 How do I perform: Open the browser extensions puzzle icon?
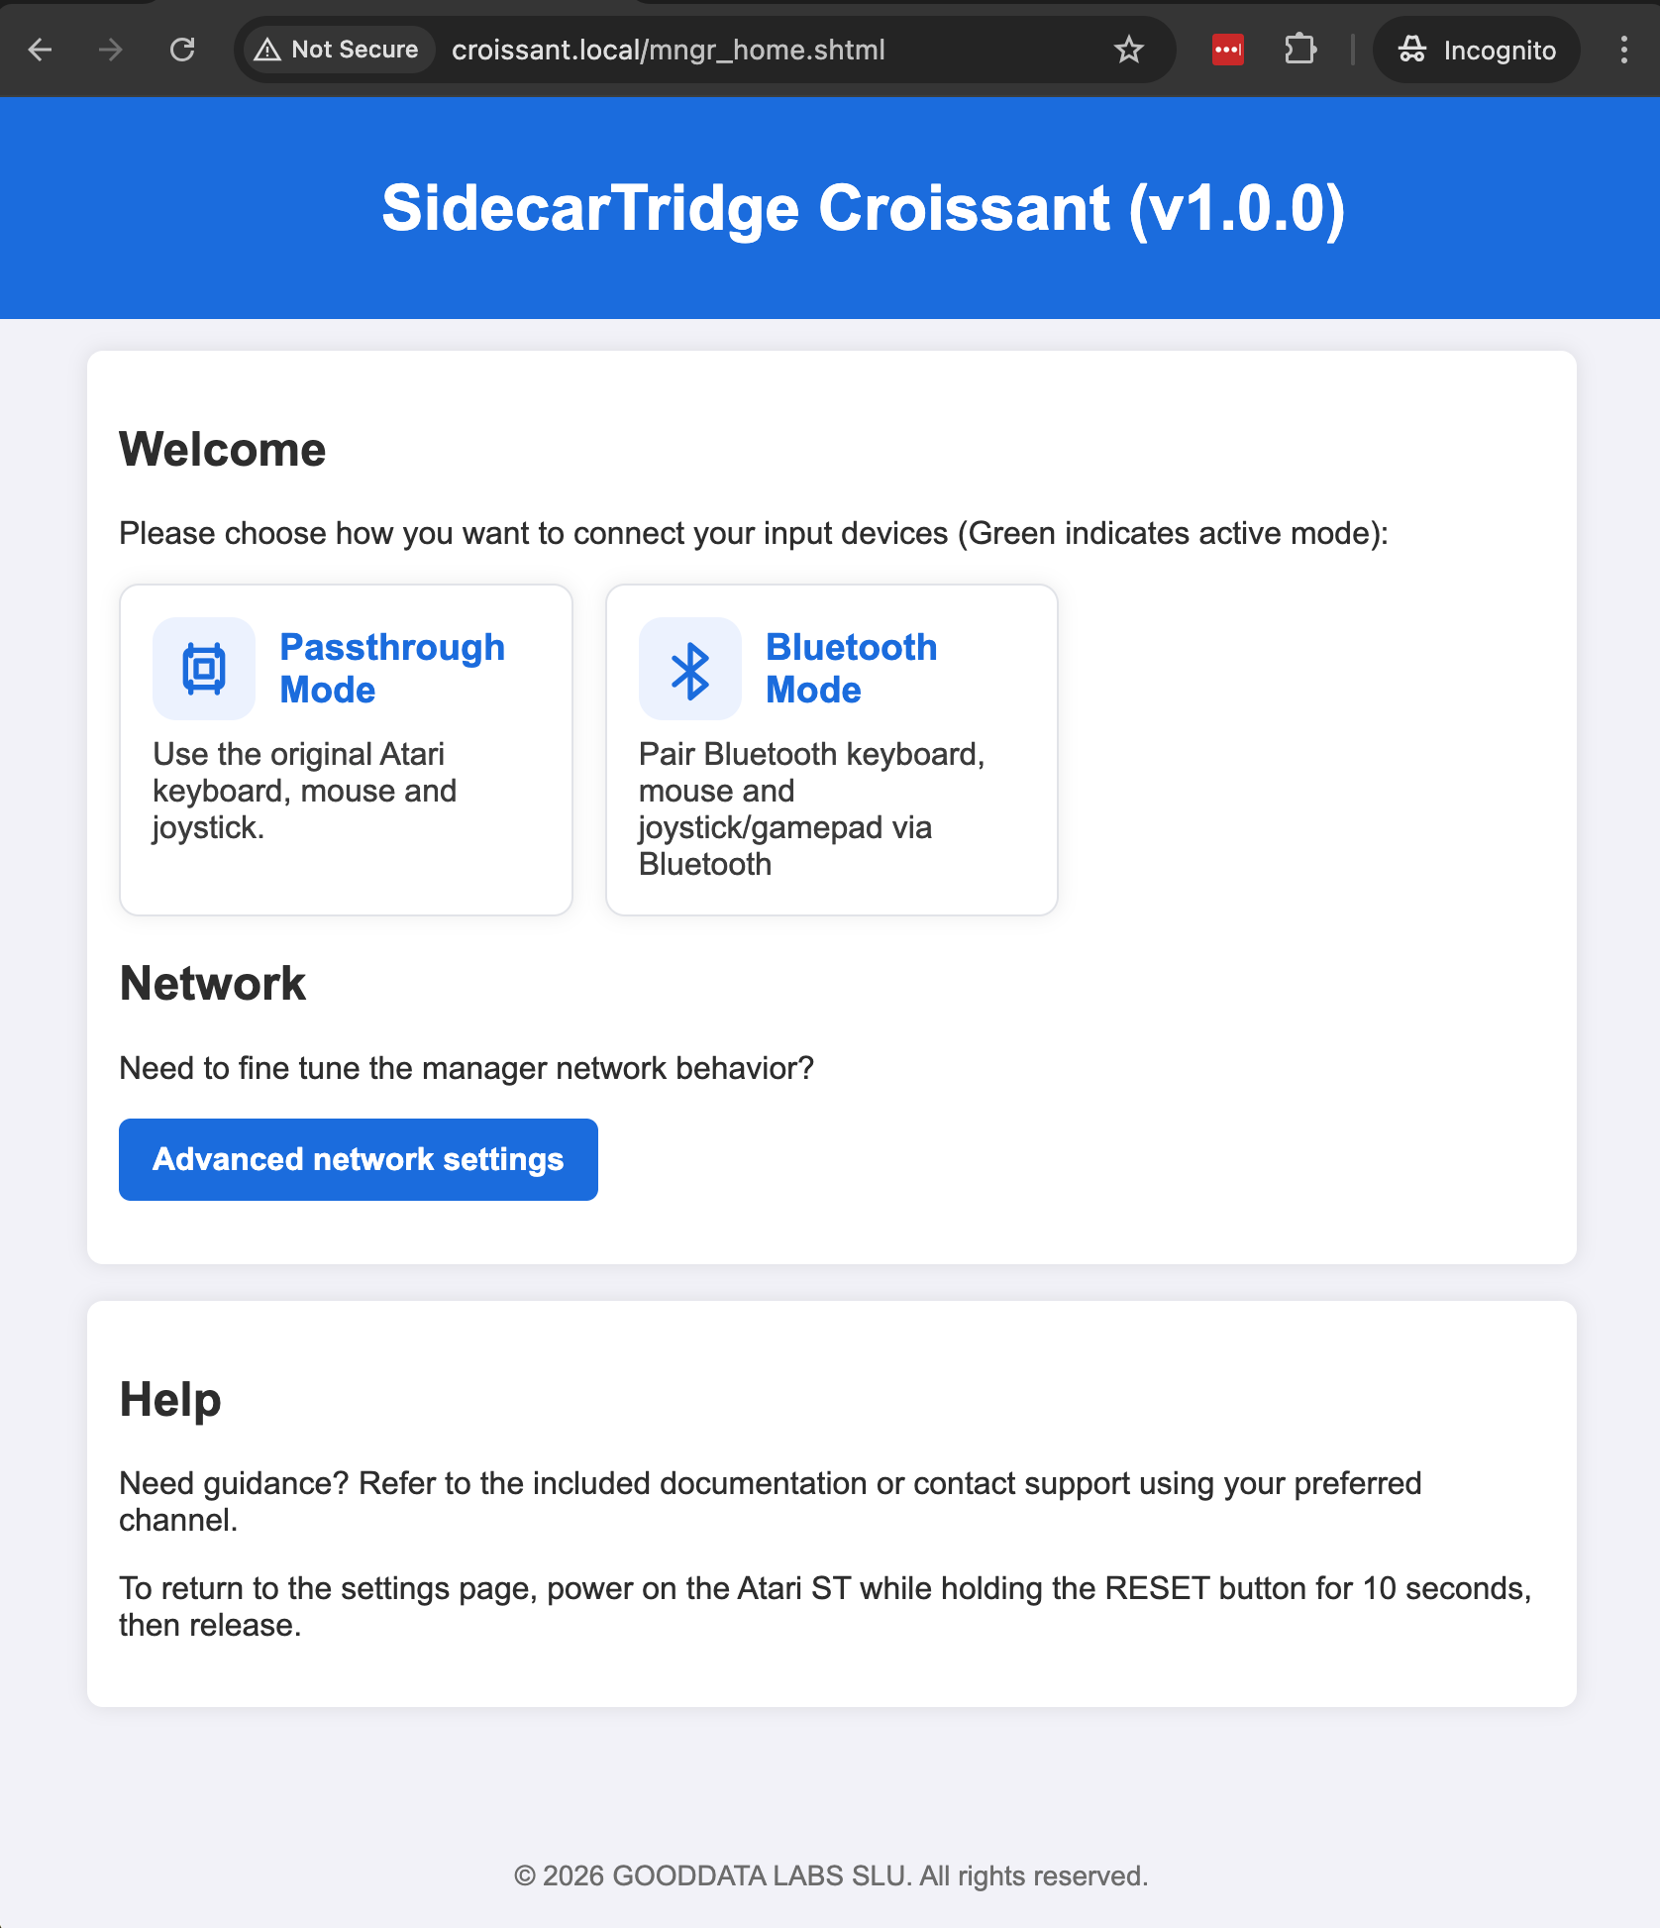tap(1300, 49)
